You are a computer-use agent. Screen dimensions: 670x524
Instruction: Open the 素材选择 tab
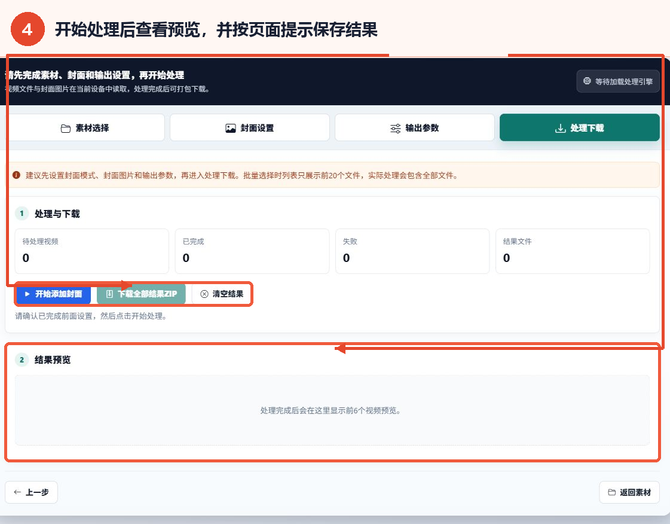coord(85,127)
